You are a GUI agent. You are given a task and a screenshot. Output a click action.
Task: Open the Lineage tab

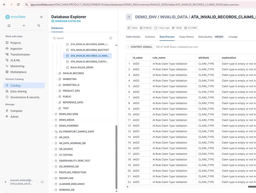tap(233, 37)
